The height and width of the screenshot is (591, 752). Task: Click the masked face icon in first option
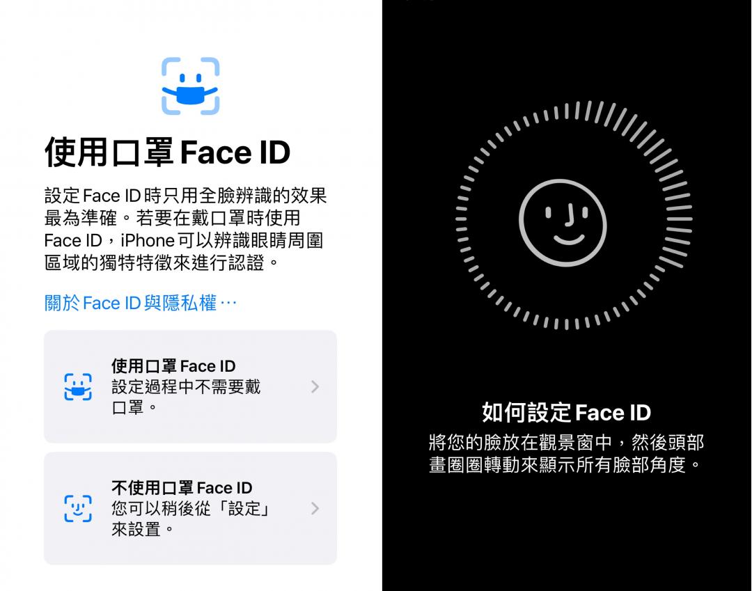point(78,387)
